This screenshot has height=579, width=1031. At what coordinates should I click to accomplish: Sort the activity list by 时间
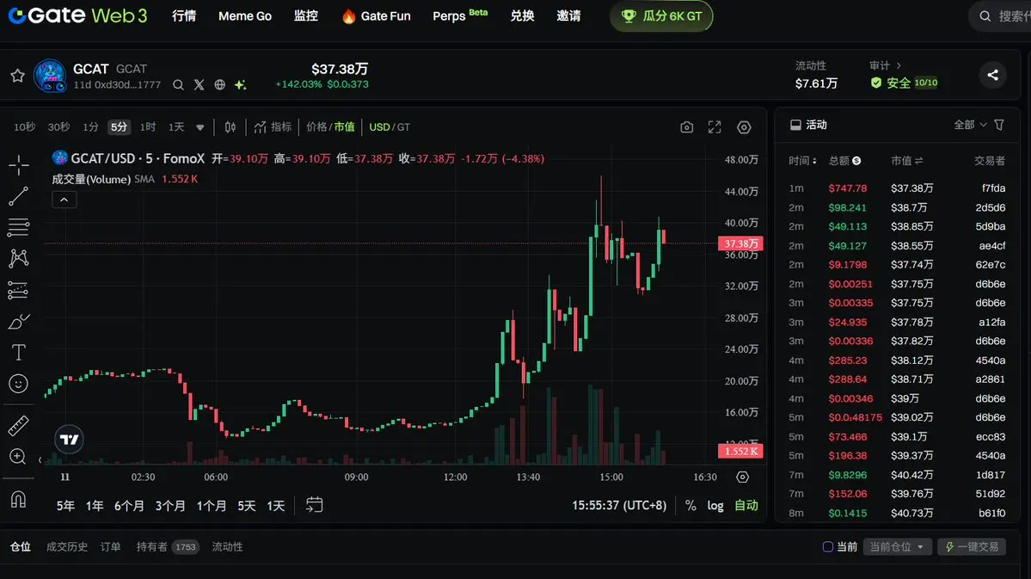pos(803,161)
